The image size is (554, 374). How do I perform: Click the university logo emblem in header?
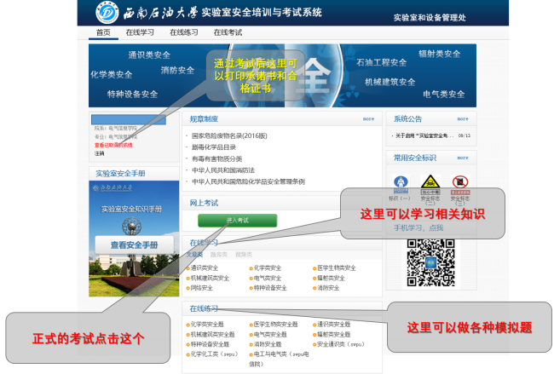pyautogui.click(x=109, y=13)
